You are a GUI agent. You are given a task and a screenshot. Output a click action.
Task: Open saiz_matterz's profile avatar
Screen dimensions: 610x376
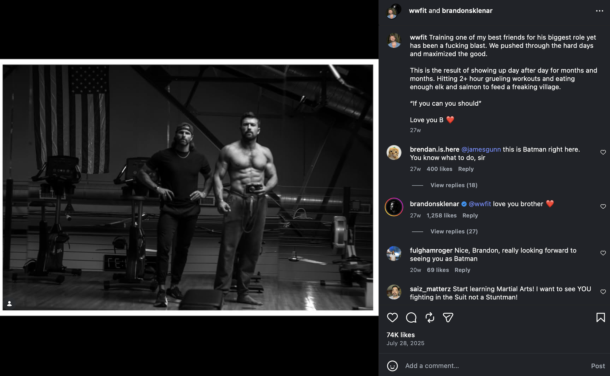(394, 292)
